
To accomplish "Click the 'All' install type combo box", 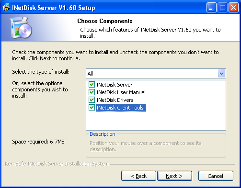I will (x=156, y=74).
